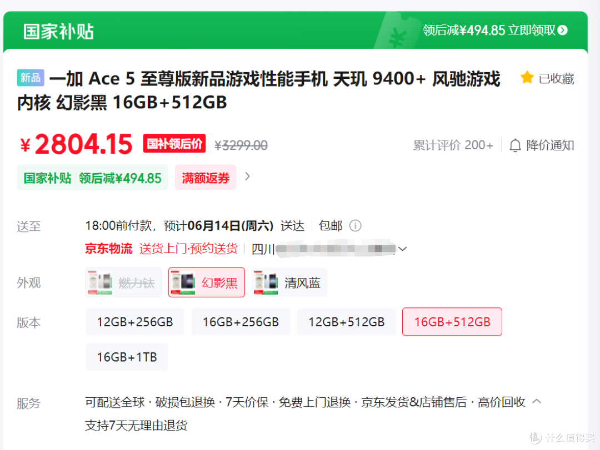Choose the 12GB+512GB version

pos(346,322)
